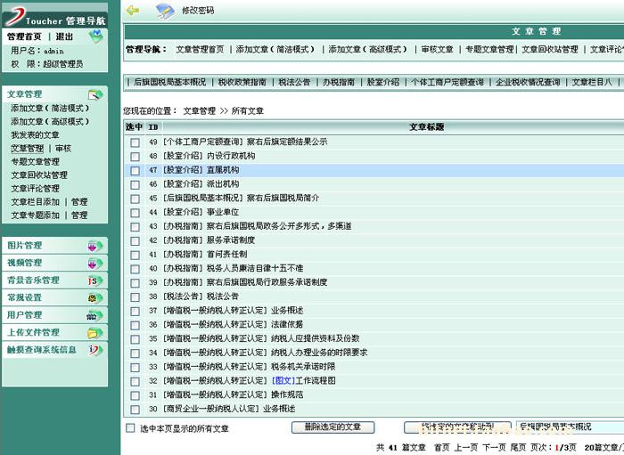Click the info icon on 触摸查询系统信息

click(94, 350)
